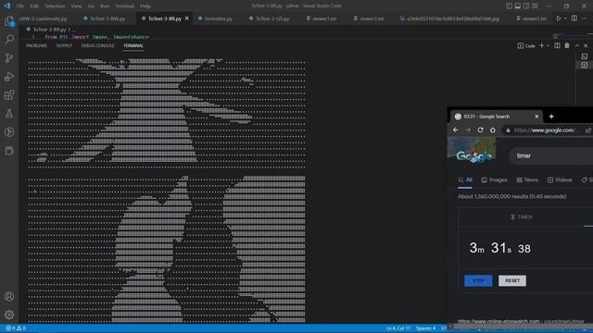Open the Explorer view in activity bar
The width and height of the screenshot is (593, 333).
[9, 21]
